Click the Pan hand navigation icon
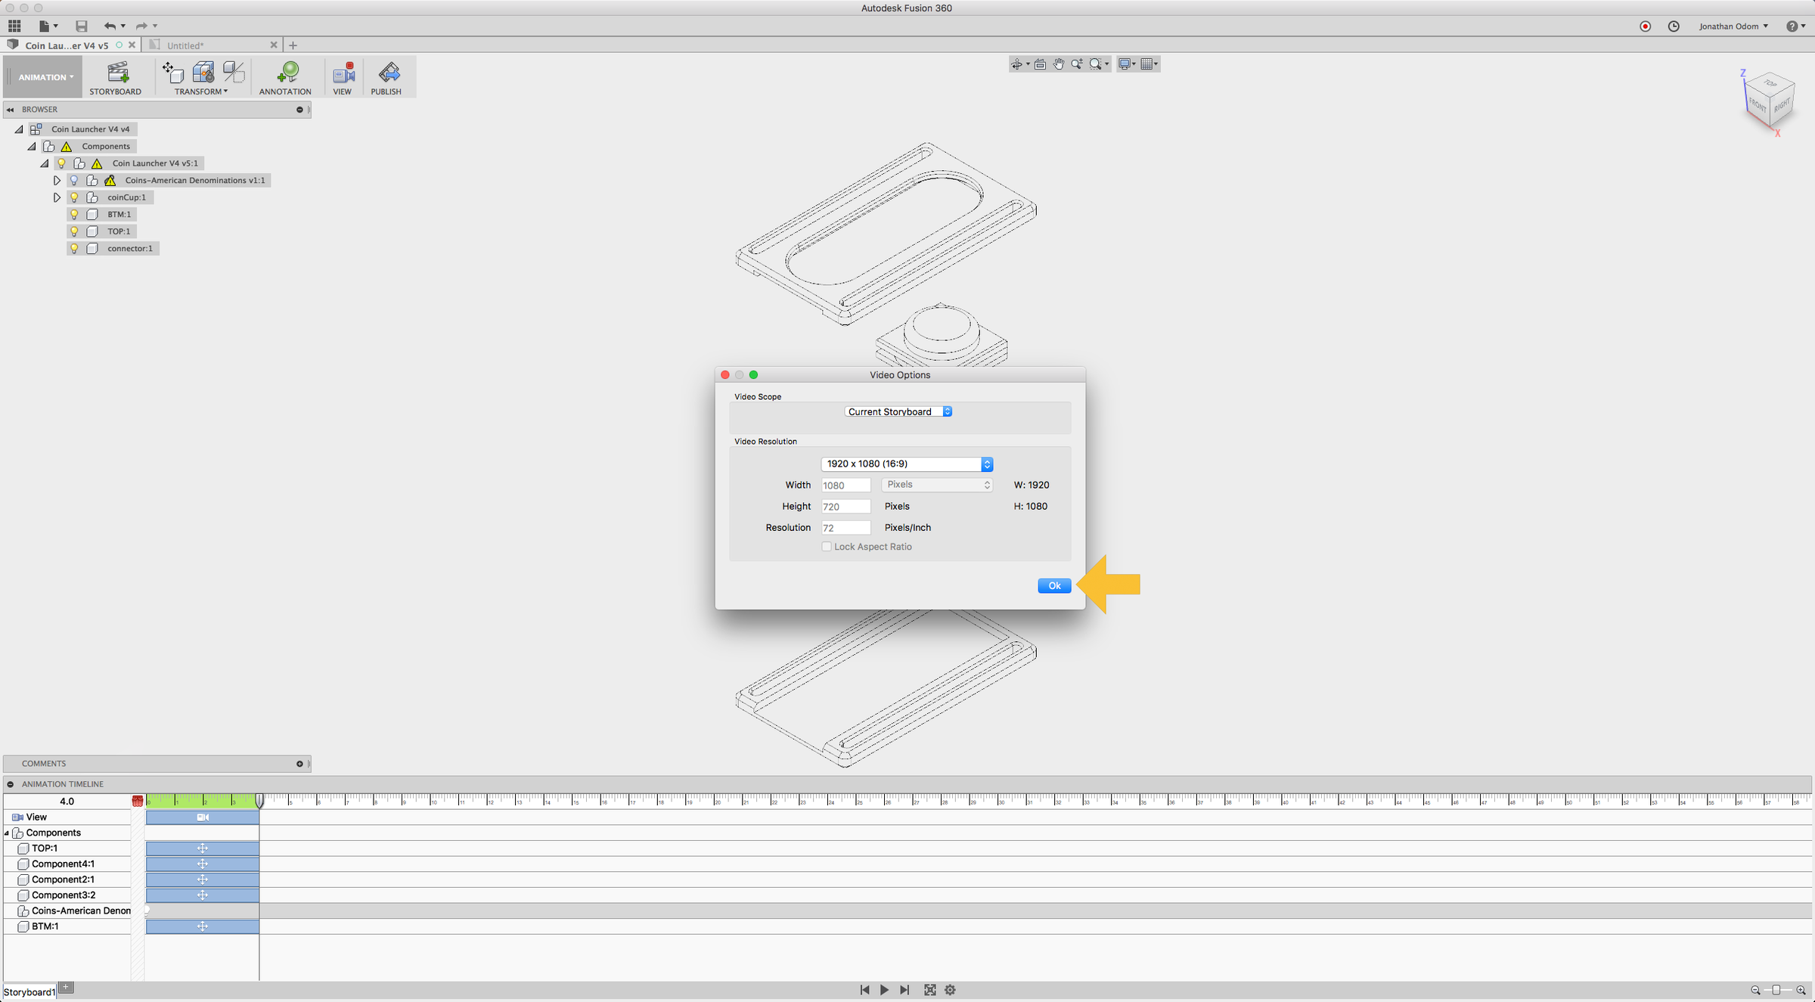This screenshot has height=1002, width=1815. [1059, 64]
